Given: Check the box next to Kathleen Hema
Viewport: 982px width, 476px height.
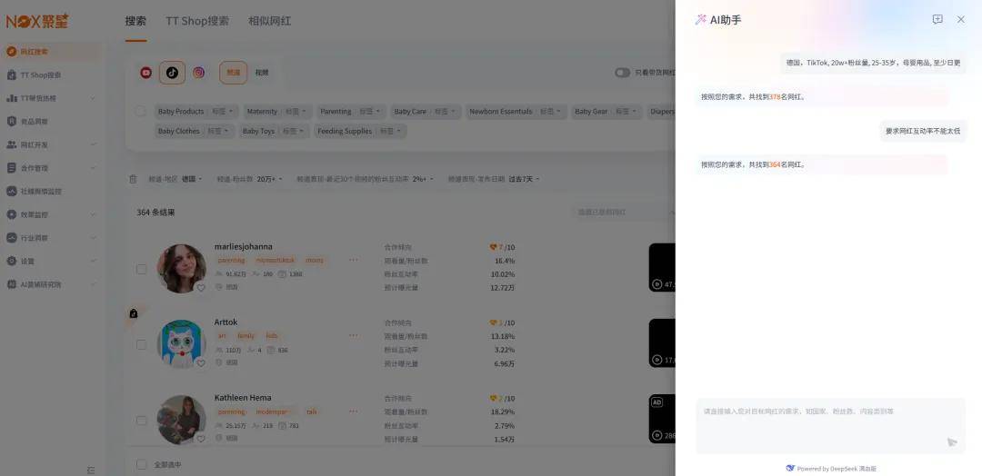Looking at the screenshot, I should [x=141, y=421].
